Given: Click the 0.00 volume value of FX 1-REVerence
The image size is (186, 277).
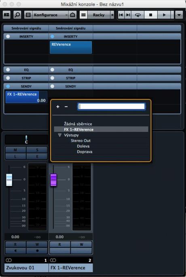Looking at the screenshot, I should click(59, 237).
